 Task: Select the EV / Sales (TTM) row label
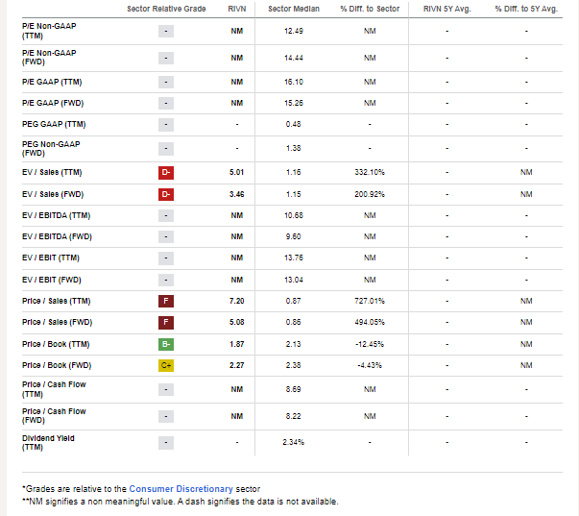(52, 172)
